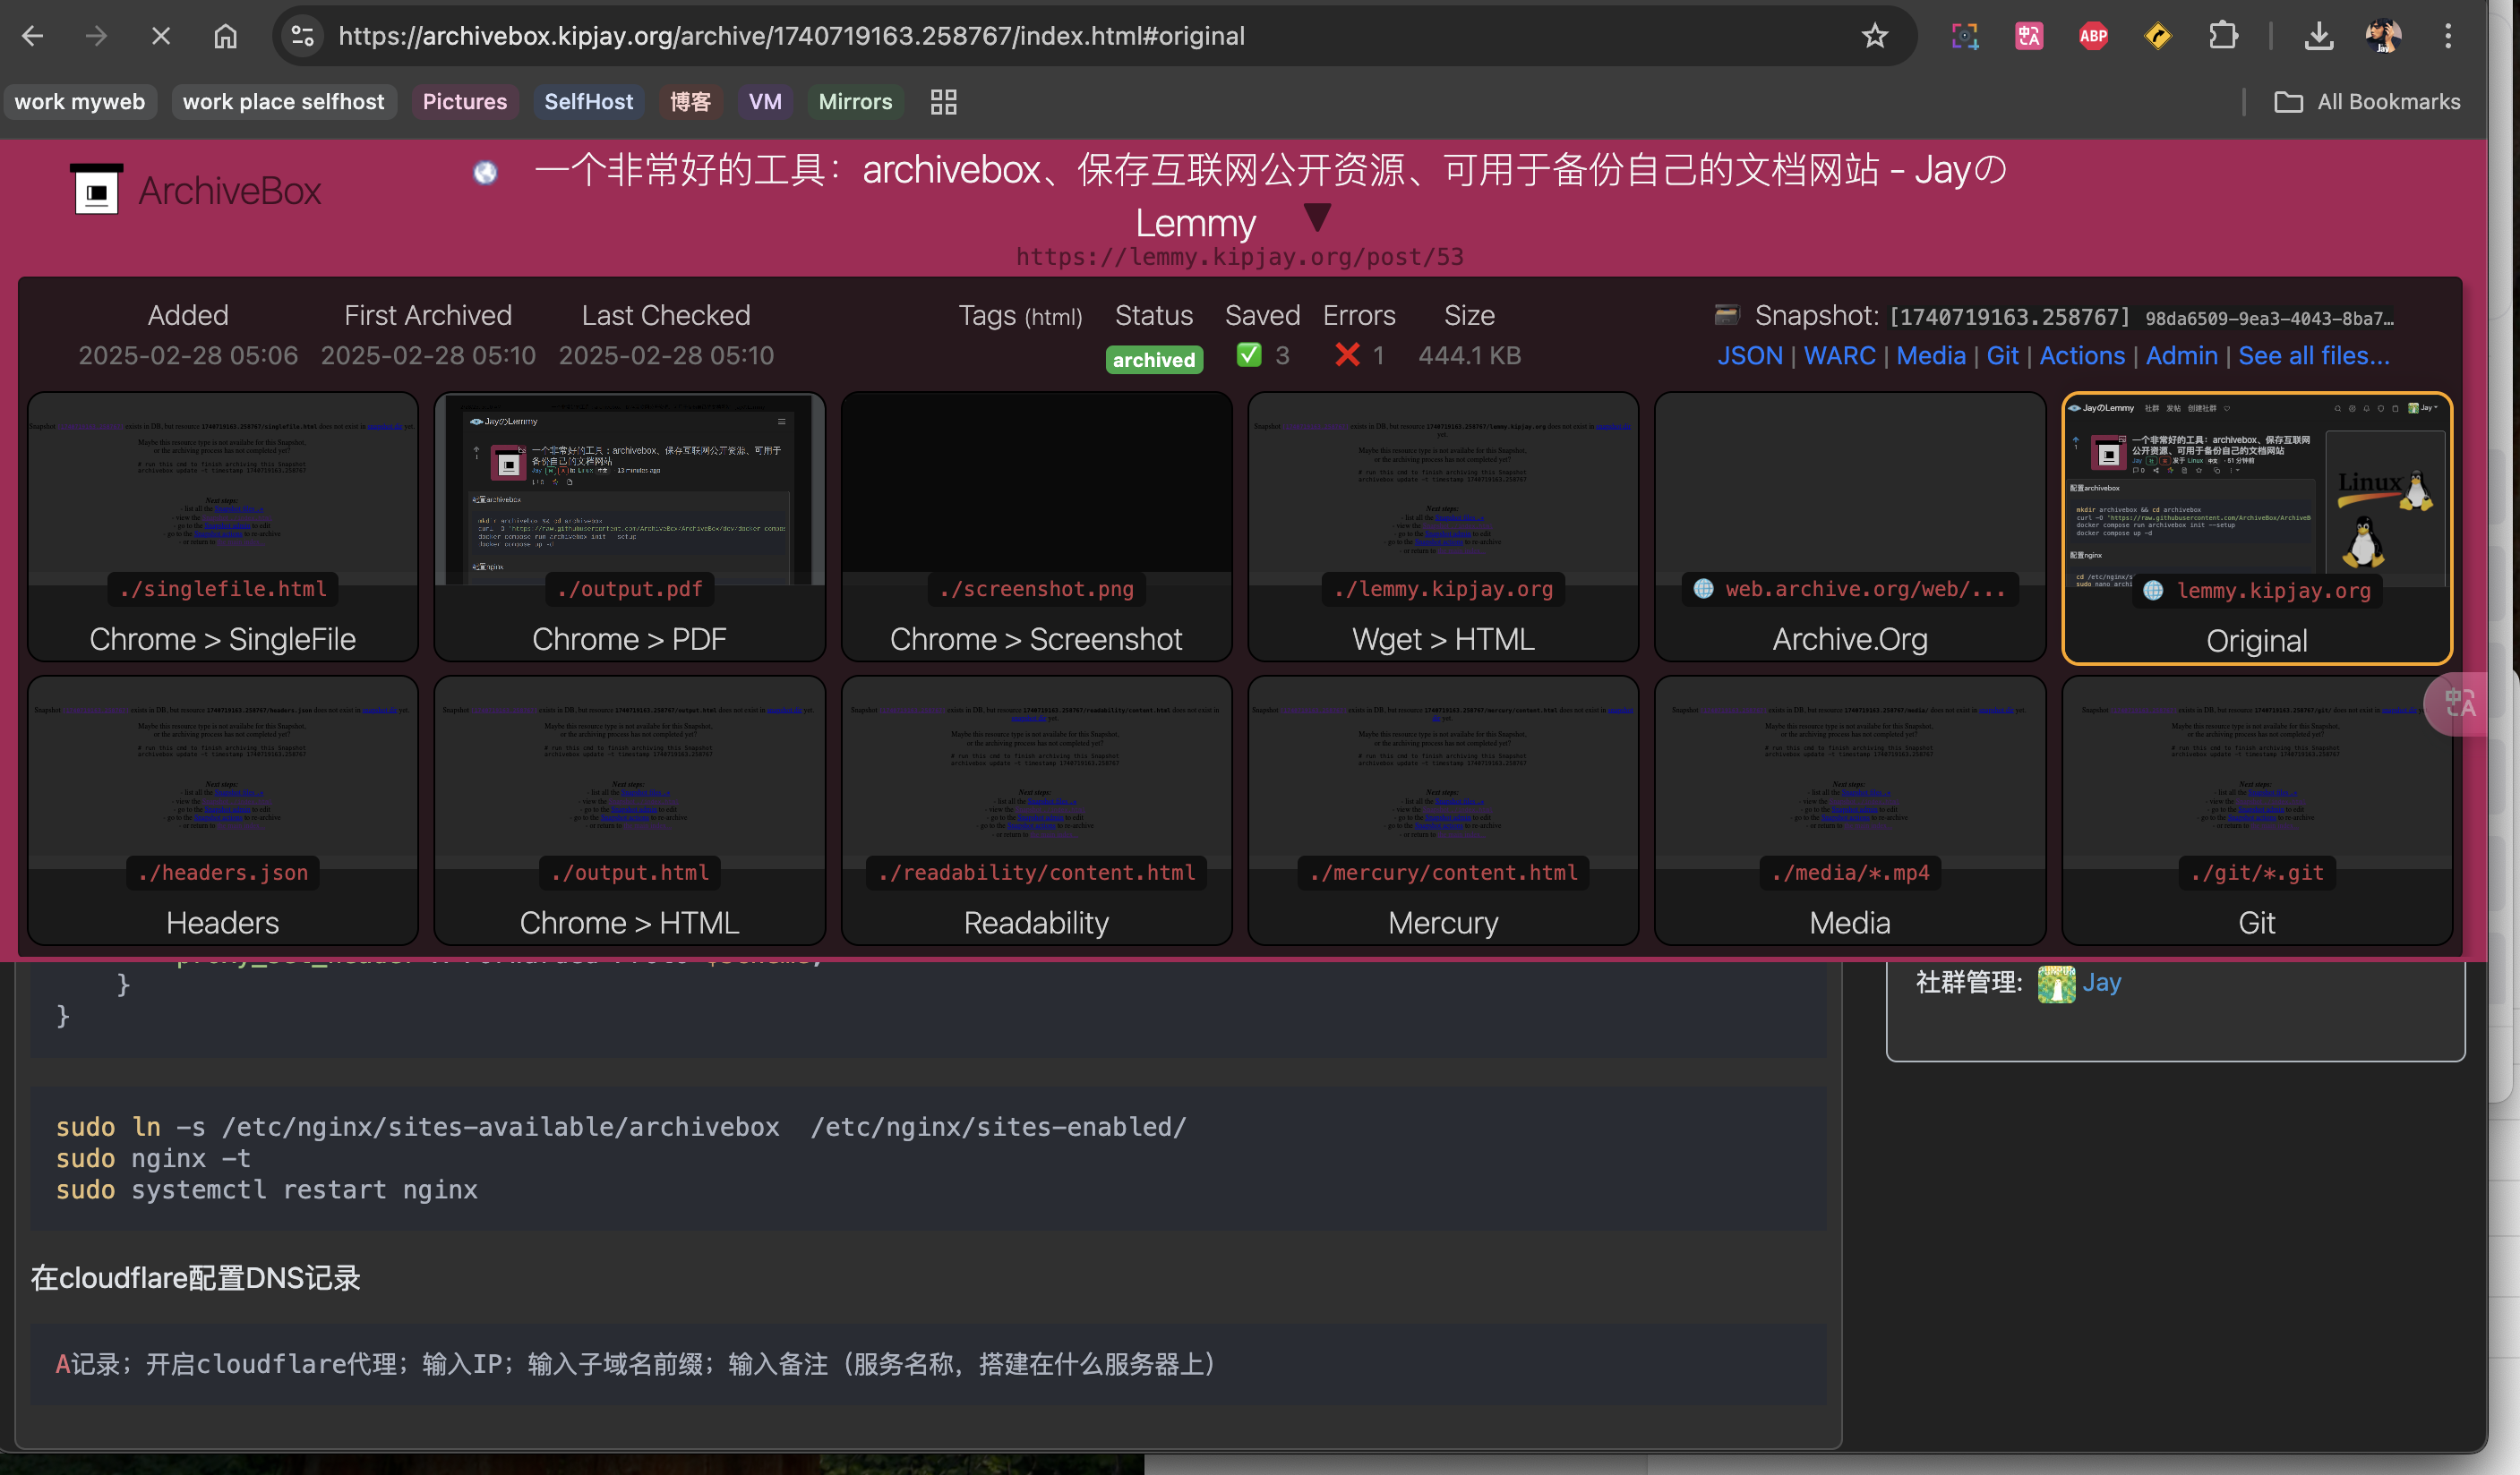This screenshot has width=2520, height=1475.
Task: Click See all files... link
Action: pos(2314,355)
